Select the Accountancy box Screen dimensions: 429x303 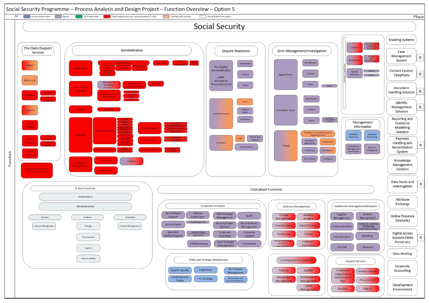coord(173,224)
